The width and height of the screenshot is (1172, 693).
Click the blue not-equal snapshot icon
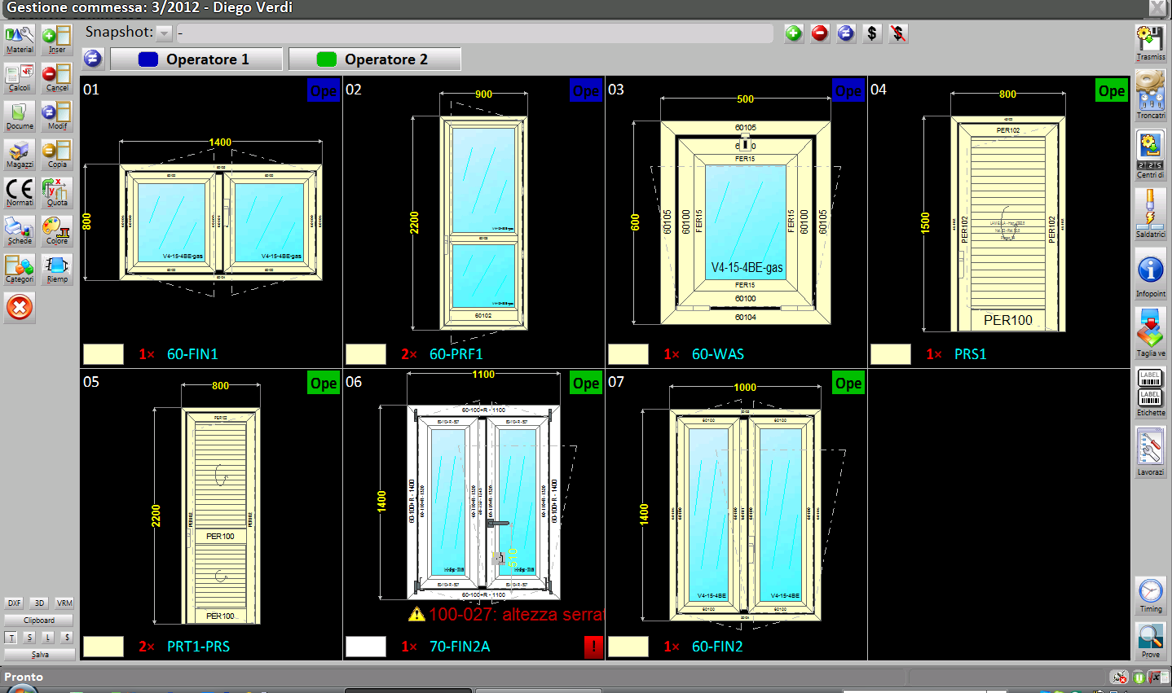(x=846, y=33)
